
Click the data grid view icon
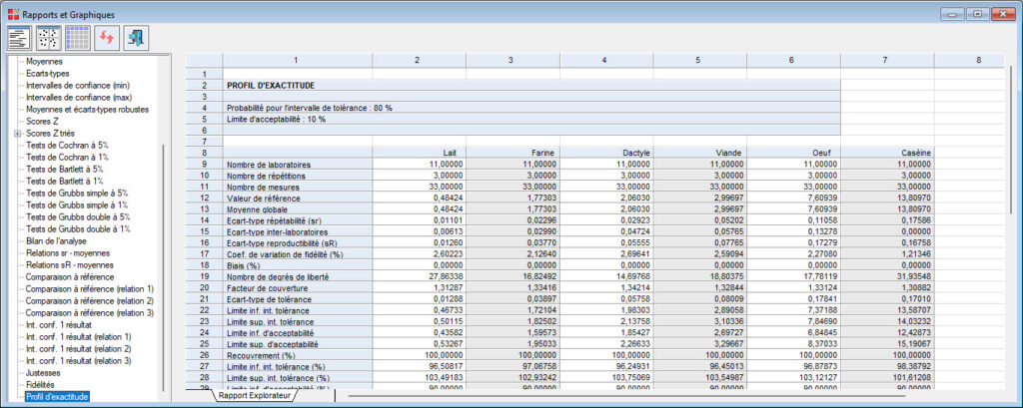(78, 39)
